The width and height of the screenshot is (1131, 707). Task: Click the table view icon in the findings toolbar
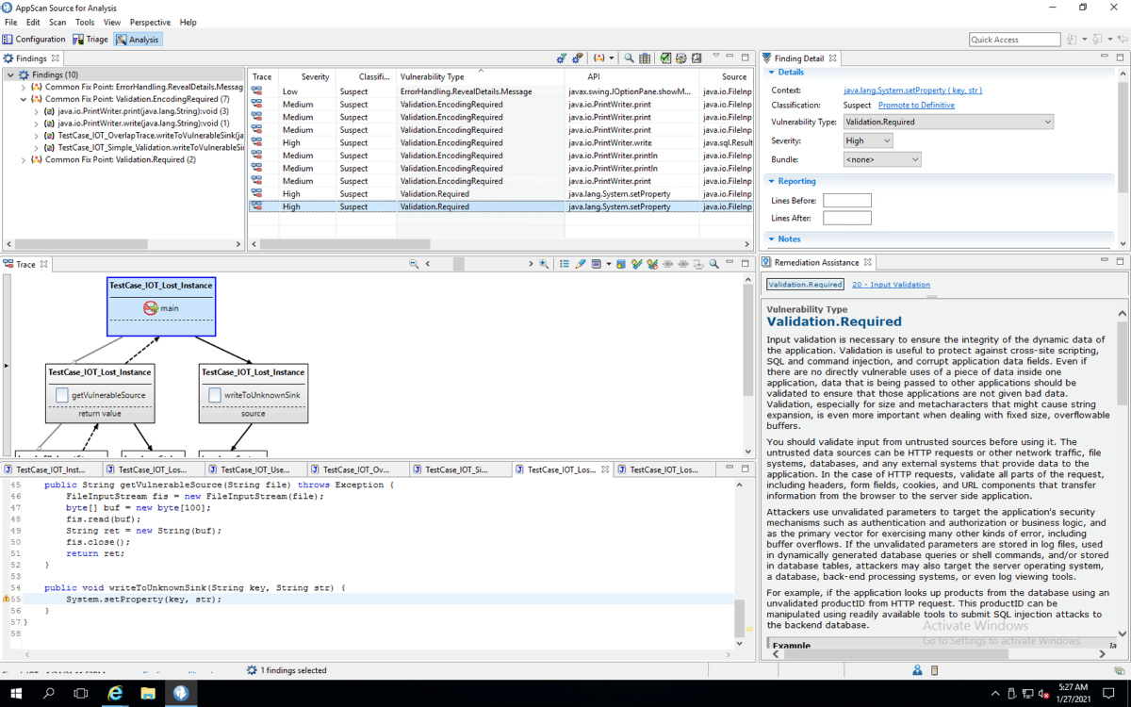pos(644,58)
